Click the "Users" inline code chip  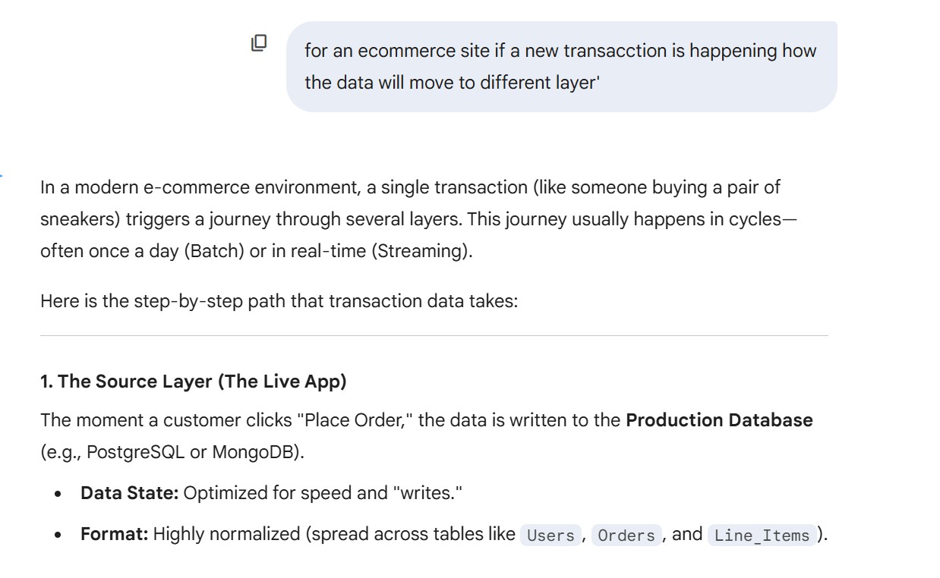click(550, 535)
